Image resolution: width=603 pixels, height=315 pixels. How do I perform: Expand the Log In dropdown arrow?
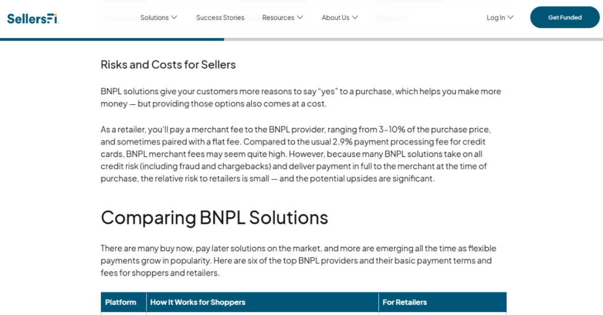(510, 18)
